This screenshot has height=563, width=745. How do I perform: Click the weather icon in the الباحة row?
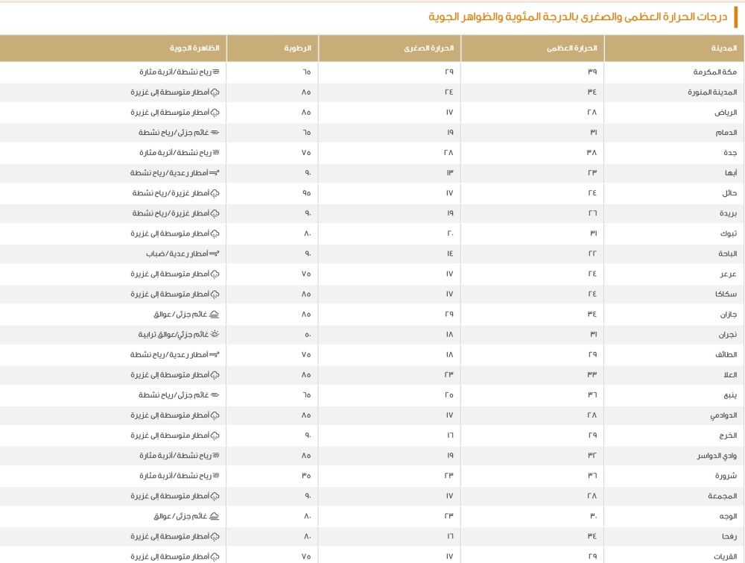(x=215, y=254)
